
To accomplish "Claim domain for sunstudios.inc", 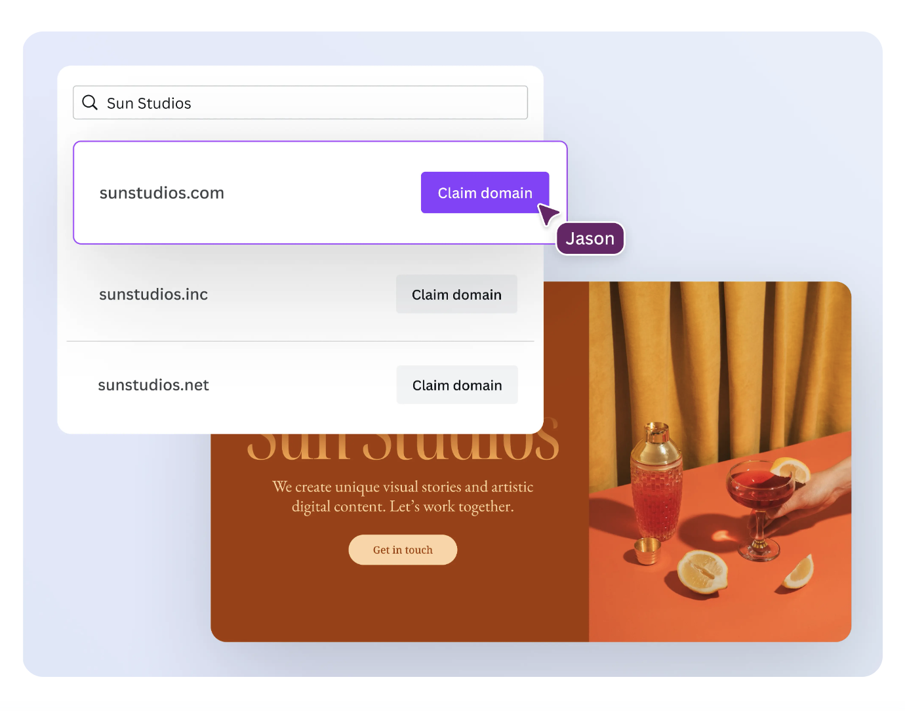I will coord(456,295).
